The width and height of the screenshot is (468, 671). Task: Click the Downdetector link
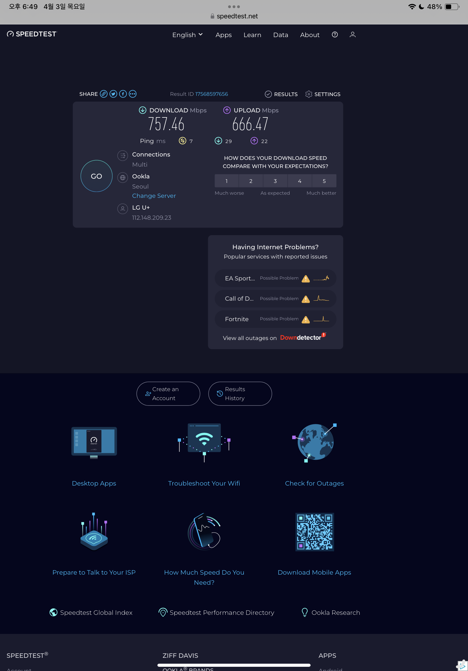[x=303, y=337]
